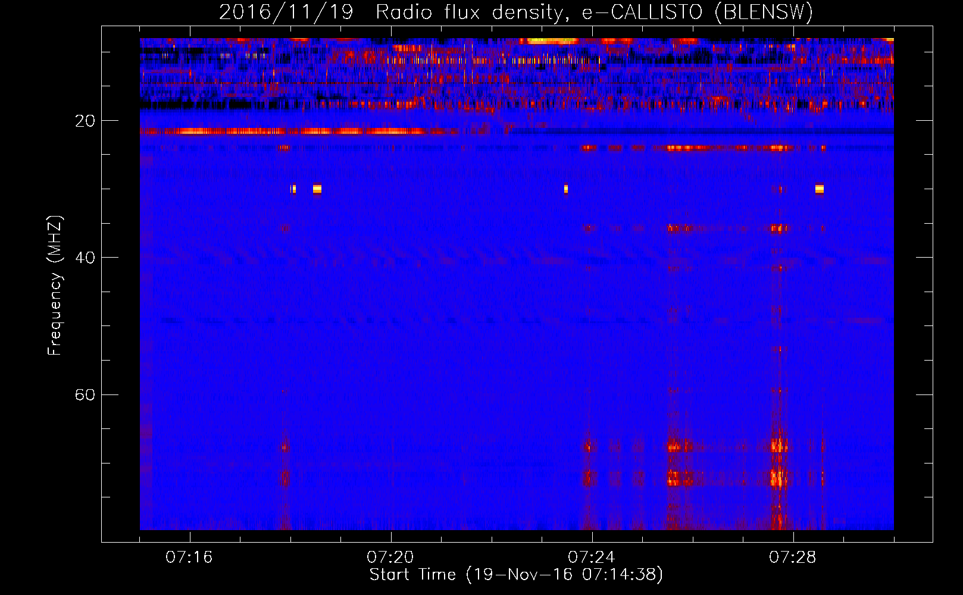Click the plot title 'Radio flux density, e-CALLISTO (BLENSW)'
The width and height of the screenshot is (963, 595).
click(594, 12)
